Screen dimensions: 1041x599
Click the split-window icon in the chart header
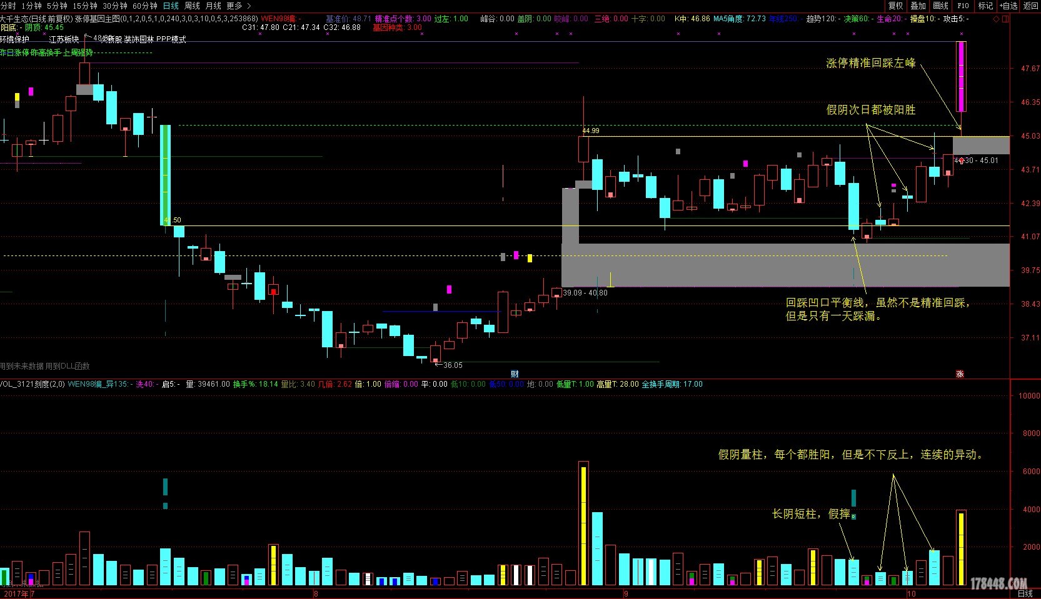(1005, 19)
